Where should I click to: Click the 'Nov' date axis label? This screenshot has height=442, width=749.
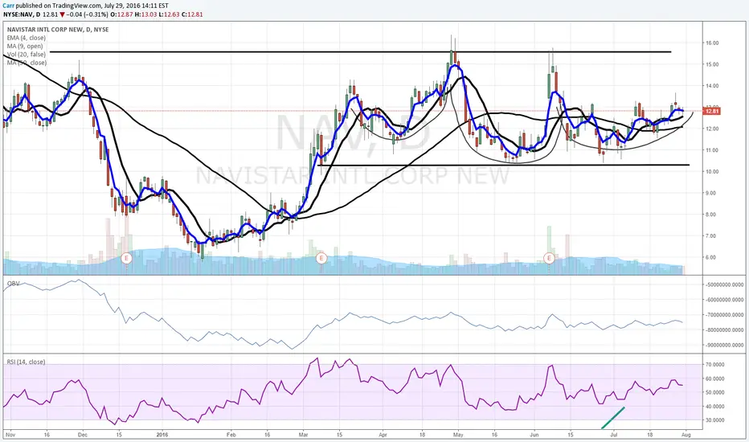(9, 435)
